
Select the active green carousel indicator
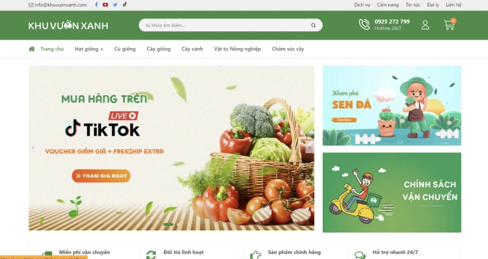click(168, 224)
